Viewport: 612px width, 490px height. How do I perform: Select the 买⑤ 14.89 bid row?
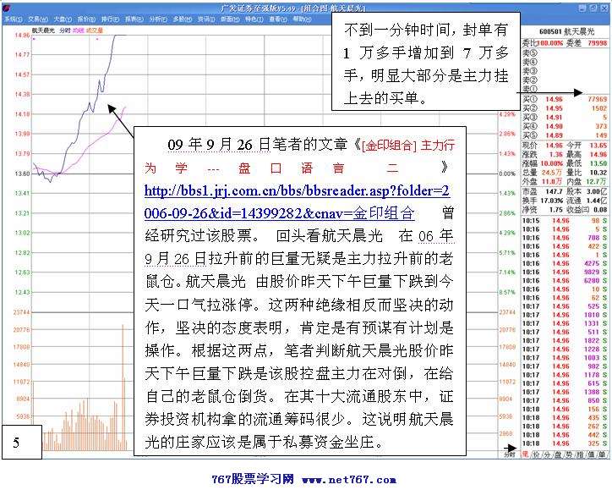click(x=566, y=135)
